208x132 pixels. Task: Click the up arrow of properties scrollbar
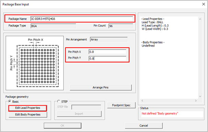200,19
